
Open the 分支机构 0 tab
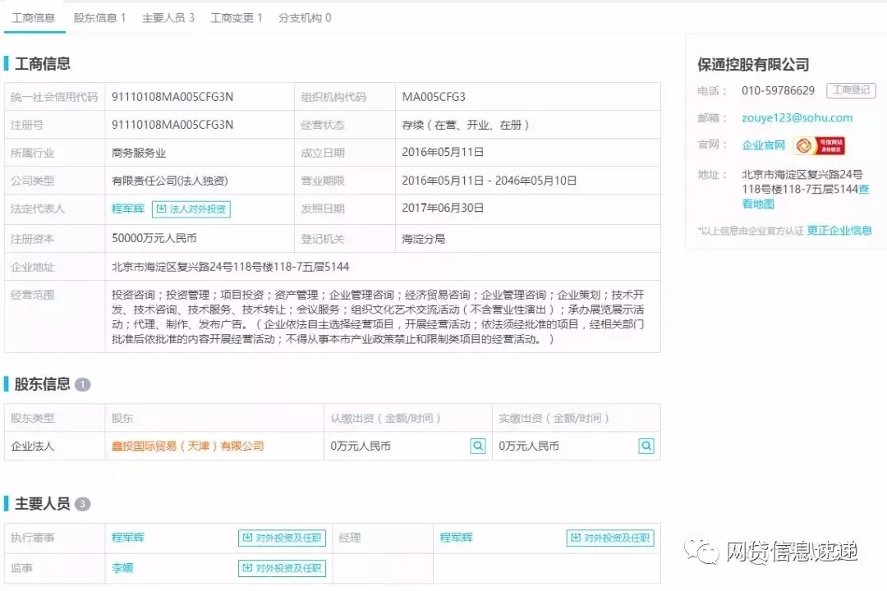[x=305, y=18]
